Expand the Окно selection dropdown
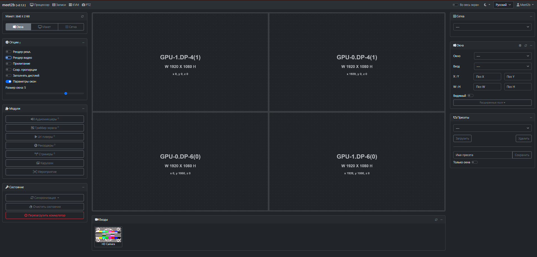The width and height of the screenshot is (537, 257). coord(503,56)
